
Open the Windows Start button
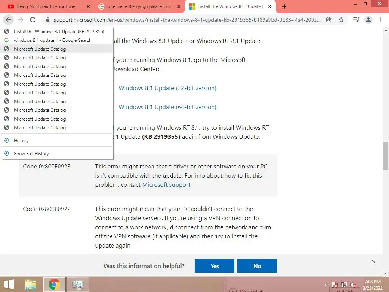point(9,284)
